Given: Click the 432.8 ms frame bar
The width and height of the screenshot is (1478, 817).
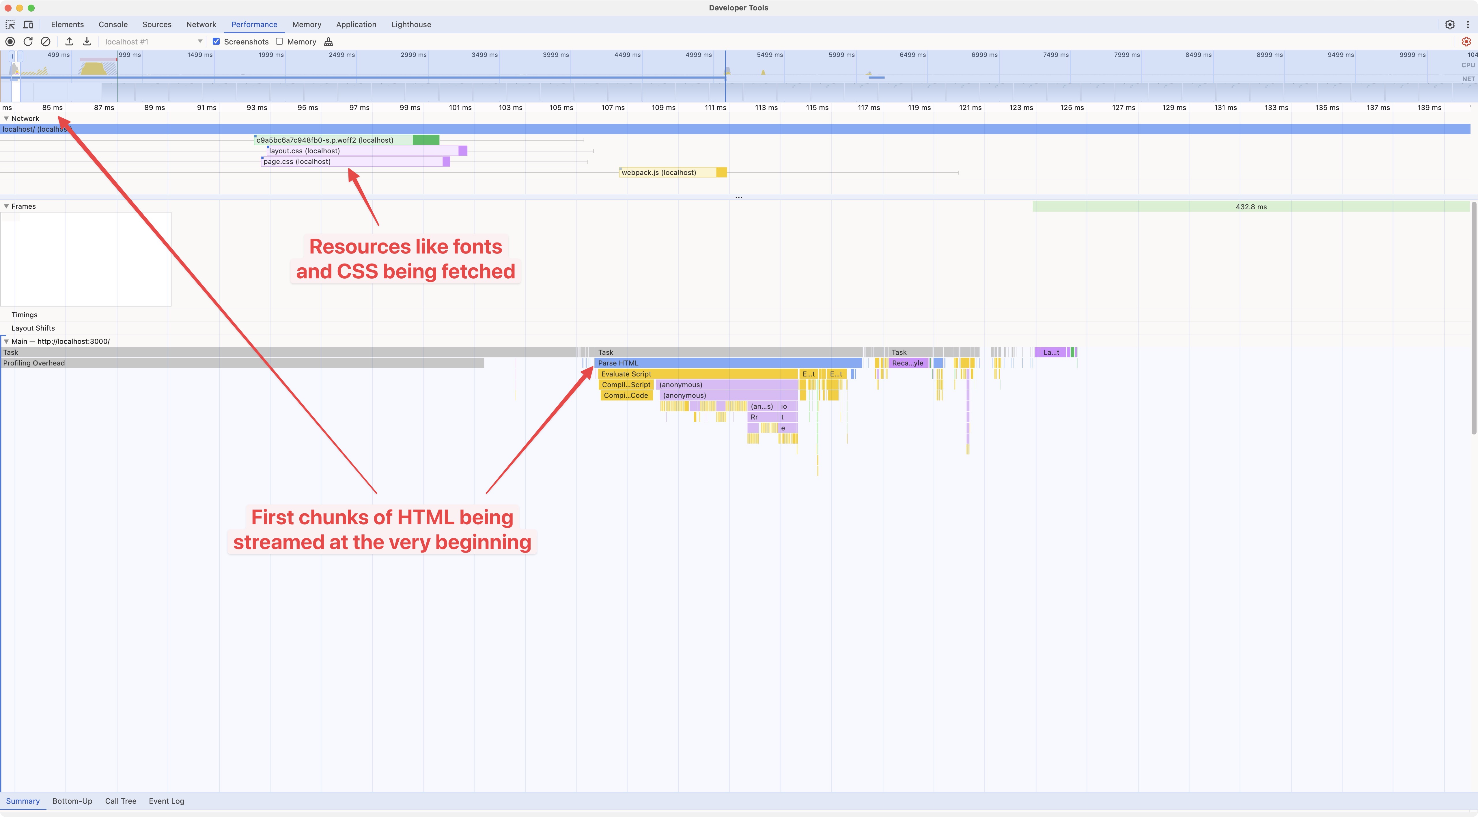Looking at the screenshot, I should (1251, 207).
